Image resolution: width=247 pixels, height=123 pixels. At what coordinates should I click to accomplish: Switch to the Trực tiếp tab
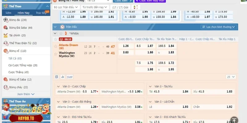pos(41,13)
